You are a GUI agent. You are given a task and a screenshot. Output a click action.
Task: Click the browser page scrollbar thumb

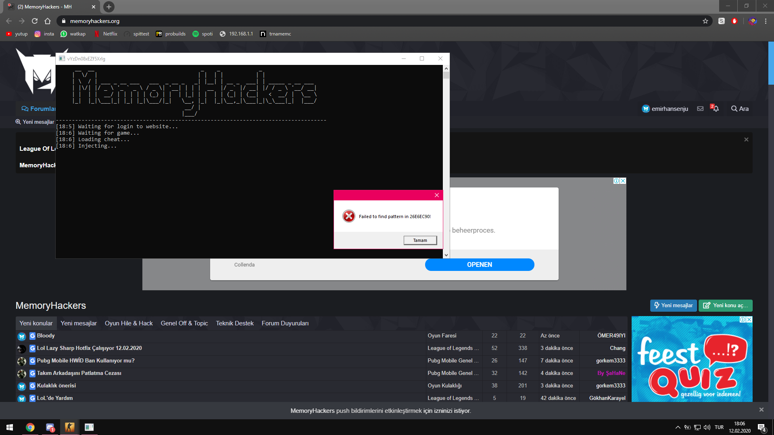(771, 62)
